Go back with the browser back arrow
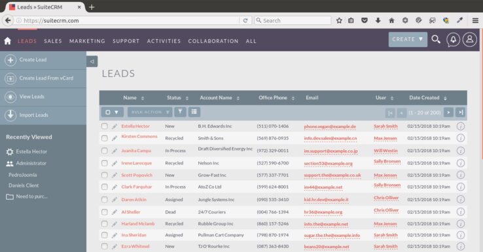 point(8,21)
